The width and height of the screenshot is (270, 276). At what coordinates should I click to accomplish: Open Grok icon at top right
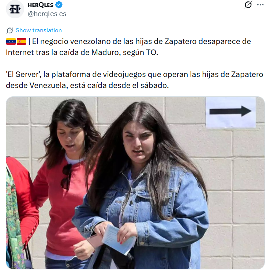coord(248,5)
